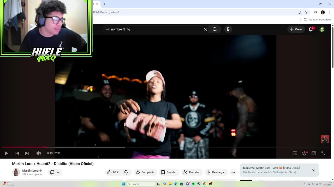Click Recortar to clip video

pyautogui.click(x=192, y=172)
